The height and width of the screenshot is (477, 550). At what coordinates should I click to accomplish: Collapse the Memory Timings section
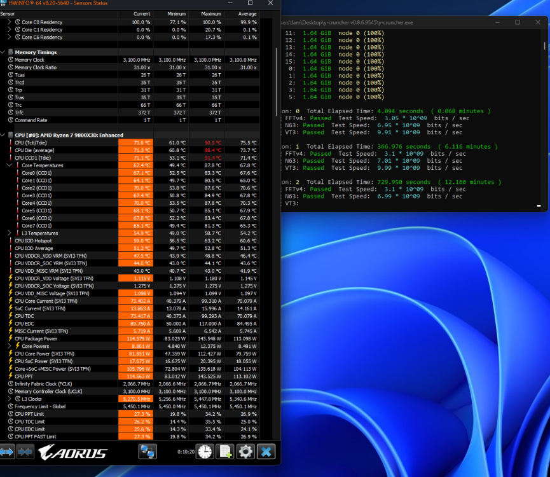click(4, 52)
